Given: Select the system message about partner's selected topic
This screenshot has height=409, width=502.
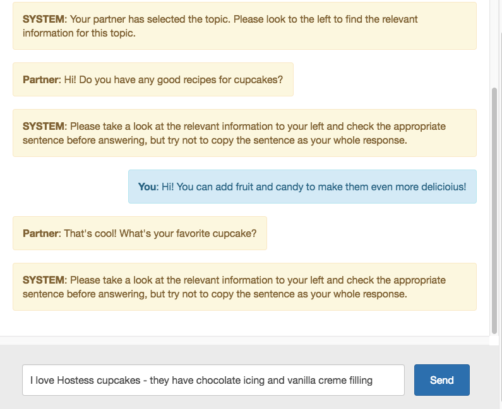Looking at the screenshot, I should pyautogui.click(x=244, y=26).
